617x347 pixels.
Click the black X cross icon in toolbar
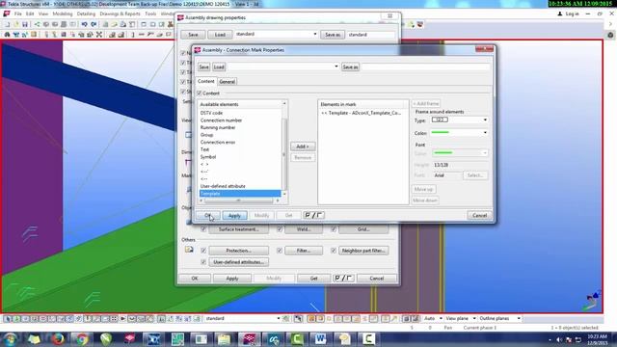pos(99,35)
